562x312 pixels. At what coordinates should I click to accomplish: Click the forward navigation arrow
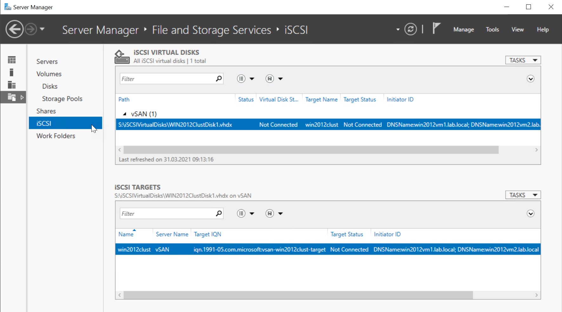pos(31,29)
